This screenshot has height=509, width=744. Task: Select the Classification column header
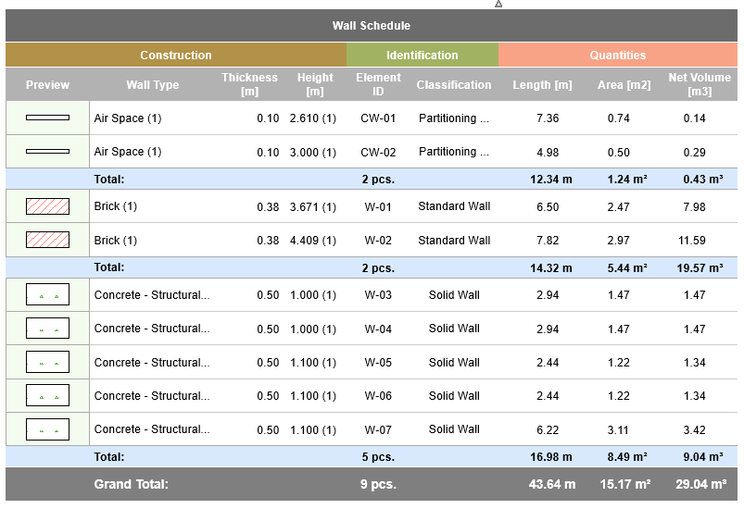click(x=454, y=85)
